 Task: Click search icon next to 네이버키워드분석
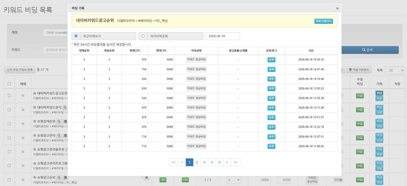[65, 107]
